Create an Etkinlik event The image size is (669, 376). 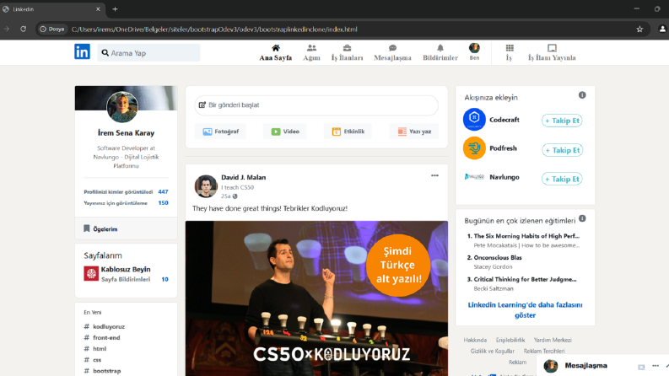pos(348,132)
